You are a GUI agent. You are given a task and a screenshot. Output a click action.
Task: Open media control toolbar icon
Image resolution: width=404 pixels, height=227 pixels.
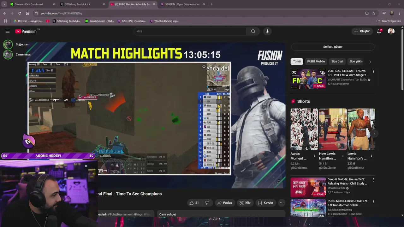point(384,13)
